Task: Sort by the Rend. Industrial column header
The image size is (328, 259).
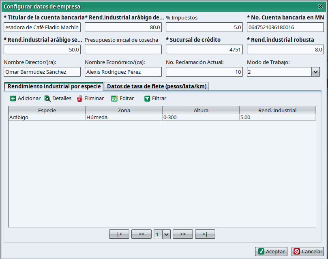Action: [x=277, y=110]
